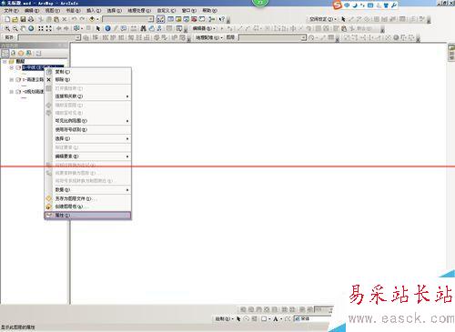Choose 移除 in the context menu
455x332 pixels.
(87, 79)
